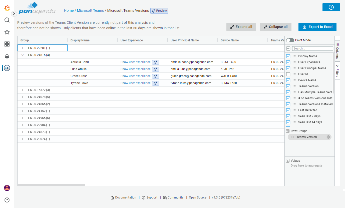Open help question mark icon in sidebar

coord(7,200)
